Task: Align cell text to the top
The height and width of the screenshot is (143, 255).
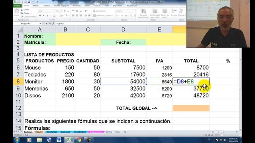Action: [73, 11]
